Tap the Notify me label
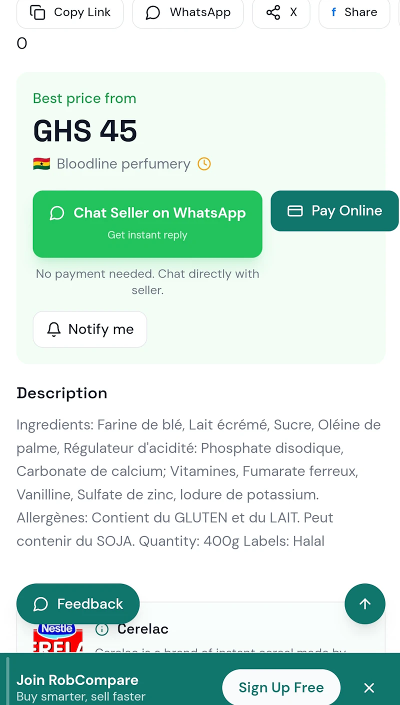Image resolution: width=400 pixels, height=705 pixels. point(101,329)
